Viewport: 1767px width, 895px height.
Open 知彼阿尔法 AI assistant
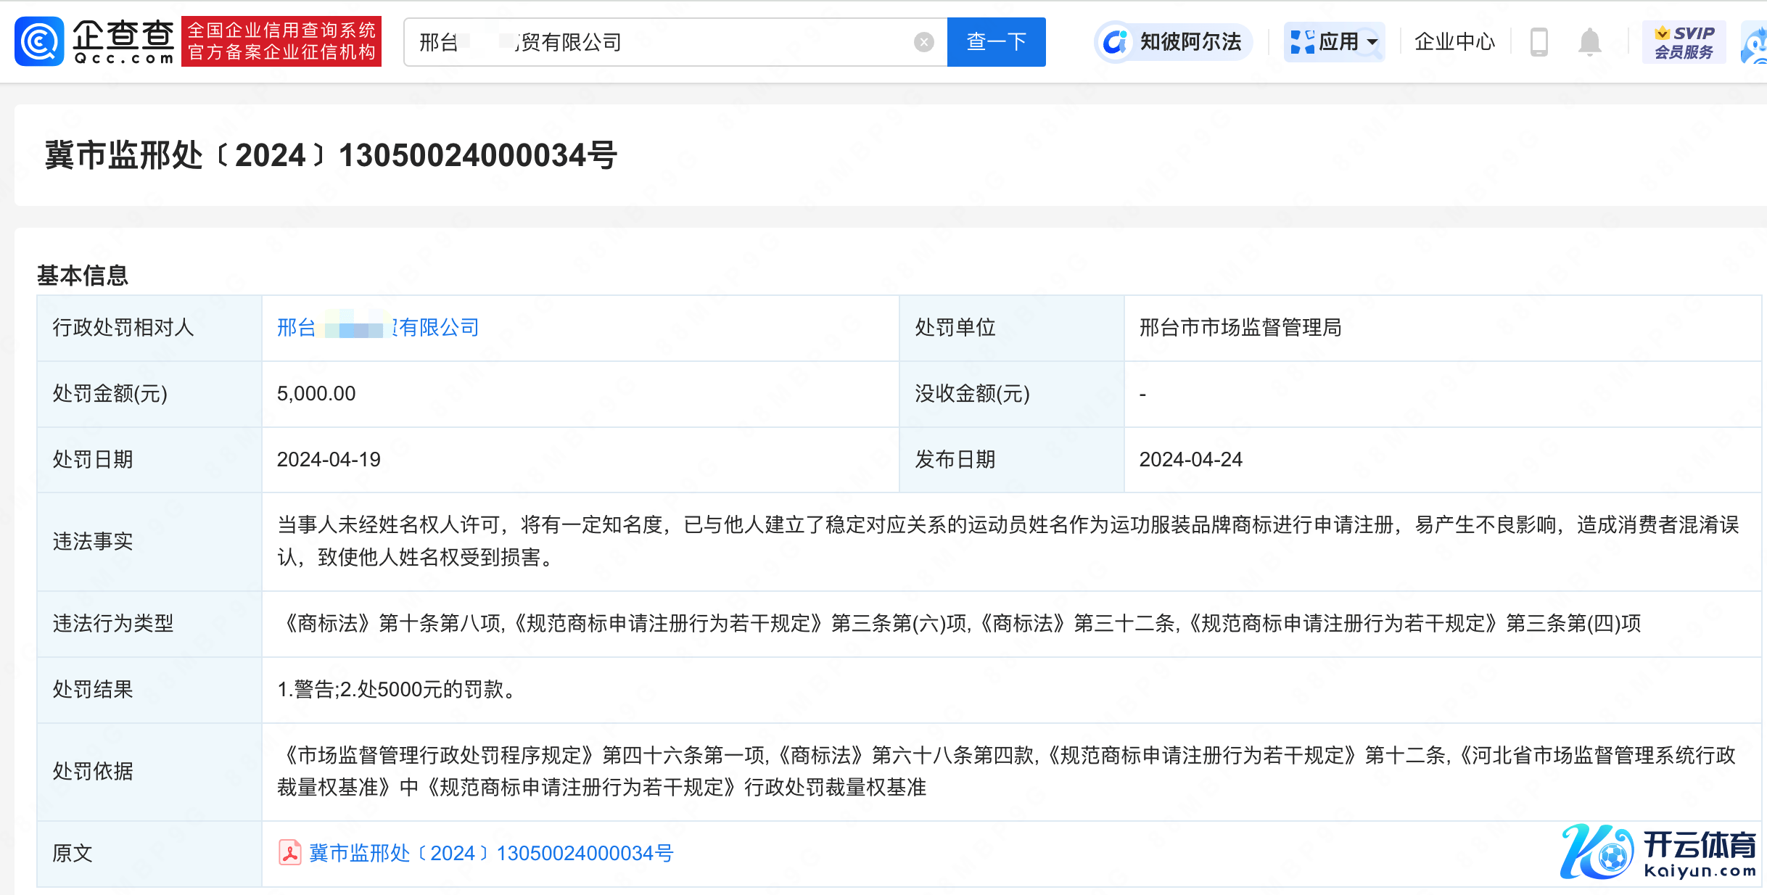(x=1174, y=42)
